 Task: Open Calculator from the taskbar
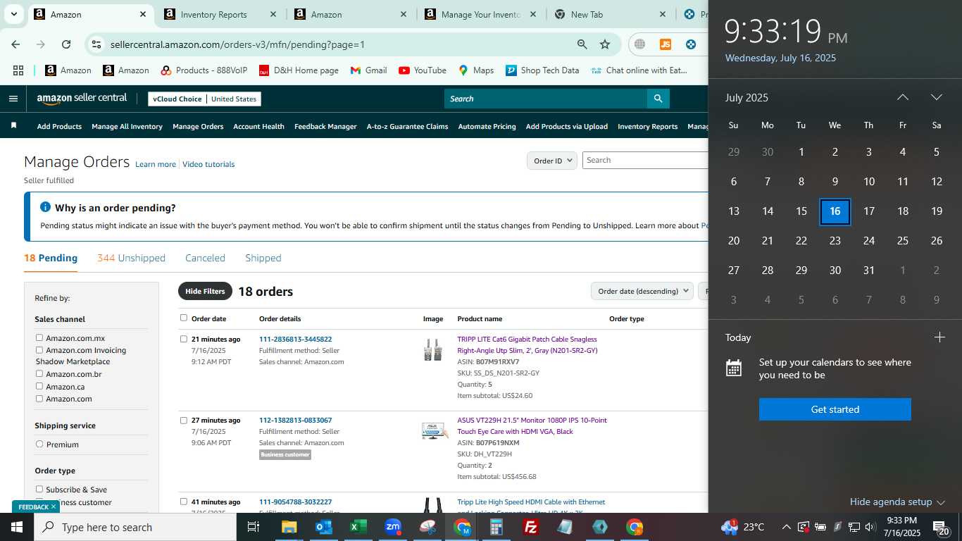click(496, 527)
